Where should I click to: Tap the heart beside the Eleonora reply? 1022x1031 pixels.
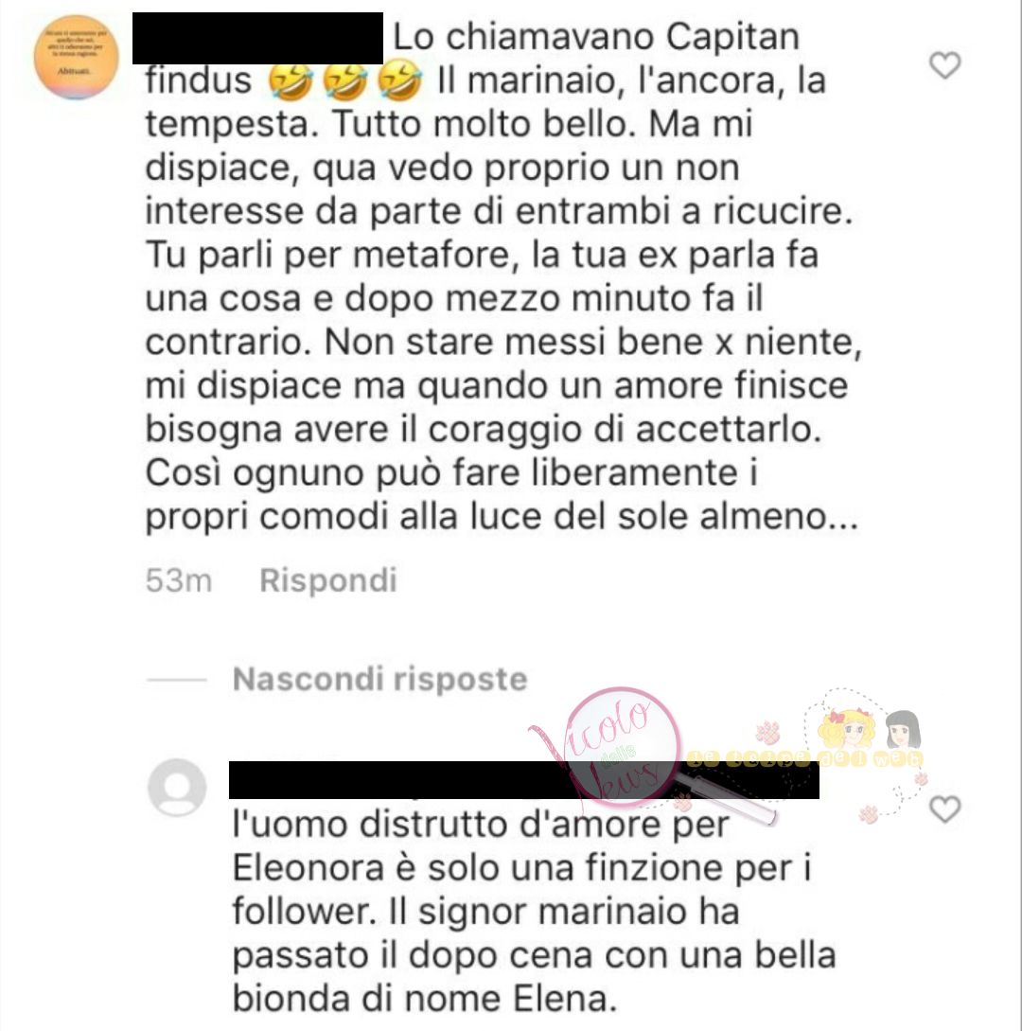point(945,809)
